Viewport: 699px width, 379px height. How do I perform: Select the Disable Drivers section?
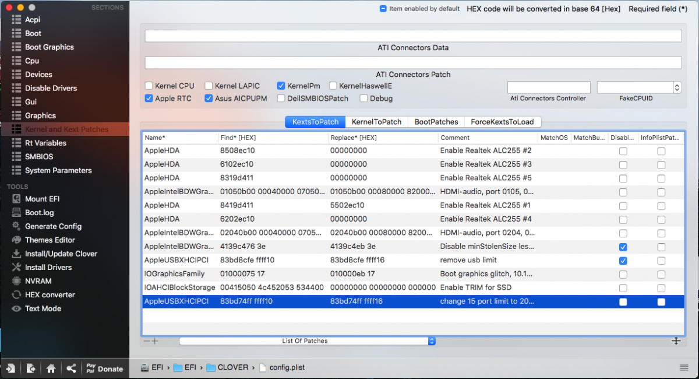click(51, 88)
